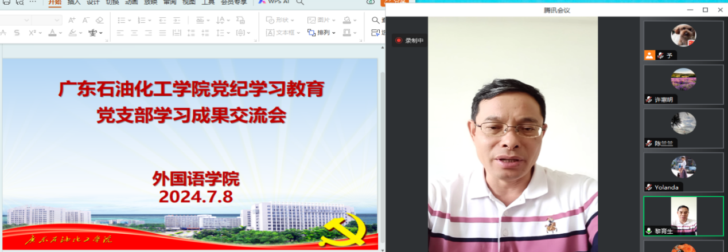
Task: Launch WPS AI assistant
Action: pyautogui.click(x=274, y=2)
